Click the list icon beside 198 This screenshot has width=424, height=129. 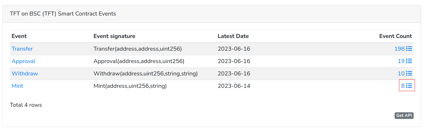pos(409,49)
